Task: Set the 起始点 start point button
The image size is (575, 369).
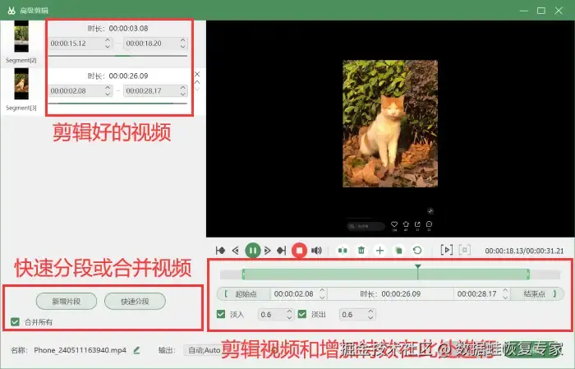Action: (x=243, y=294)
